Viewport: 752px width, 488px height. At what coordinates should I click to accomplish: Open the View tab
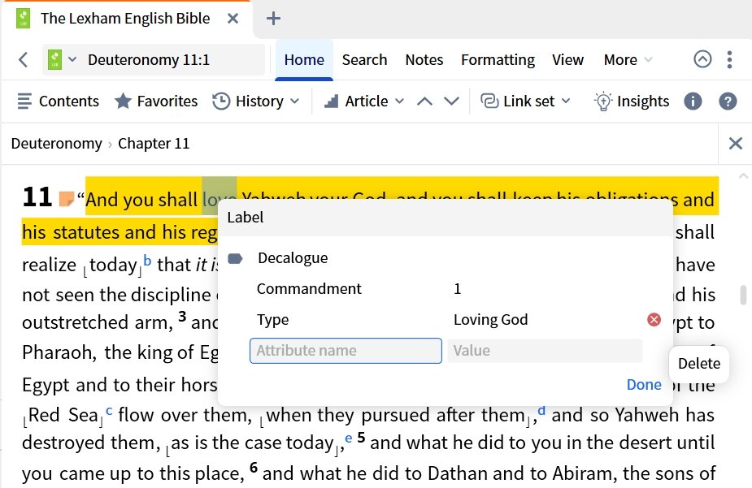coord(567,60)
